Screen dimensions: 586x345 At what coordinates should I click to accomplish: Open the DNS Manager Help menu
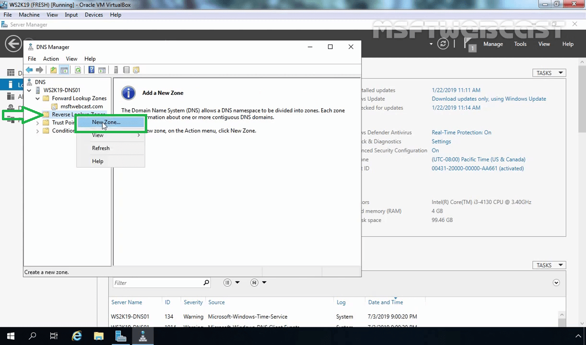pyautogui.click(x=90, y=59)
